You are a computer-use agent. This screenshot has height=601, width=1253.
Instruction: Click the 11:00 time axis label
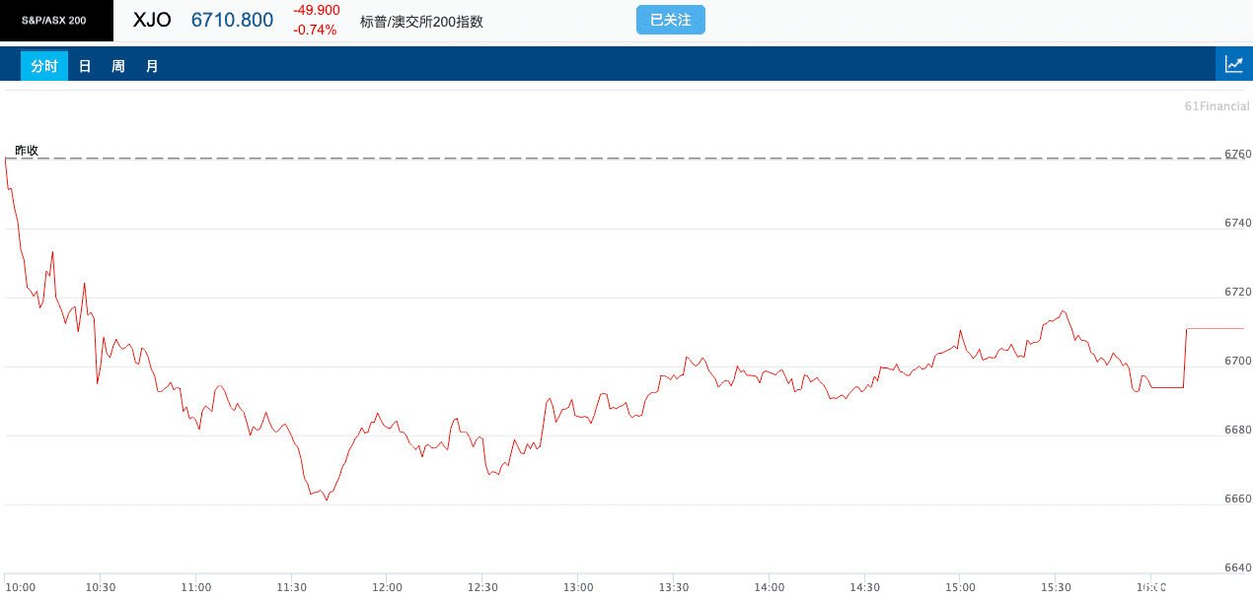[x=196, y=587]
